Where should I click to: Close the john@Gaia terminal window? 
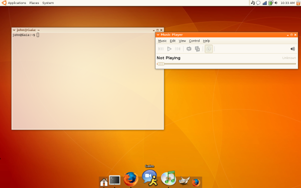pyautogui.click(x=161, y=30)
